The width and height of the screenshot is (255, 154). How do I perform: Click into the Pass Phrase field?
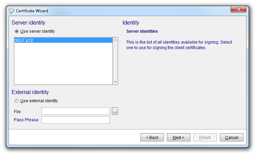[75, 120]
